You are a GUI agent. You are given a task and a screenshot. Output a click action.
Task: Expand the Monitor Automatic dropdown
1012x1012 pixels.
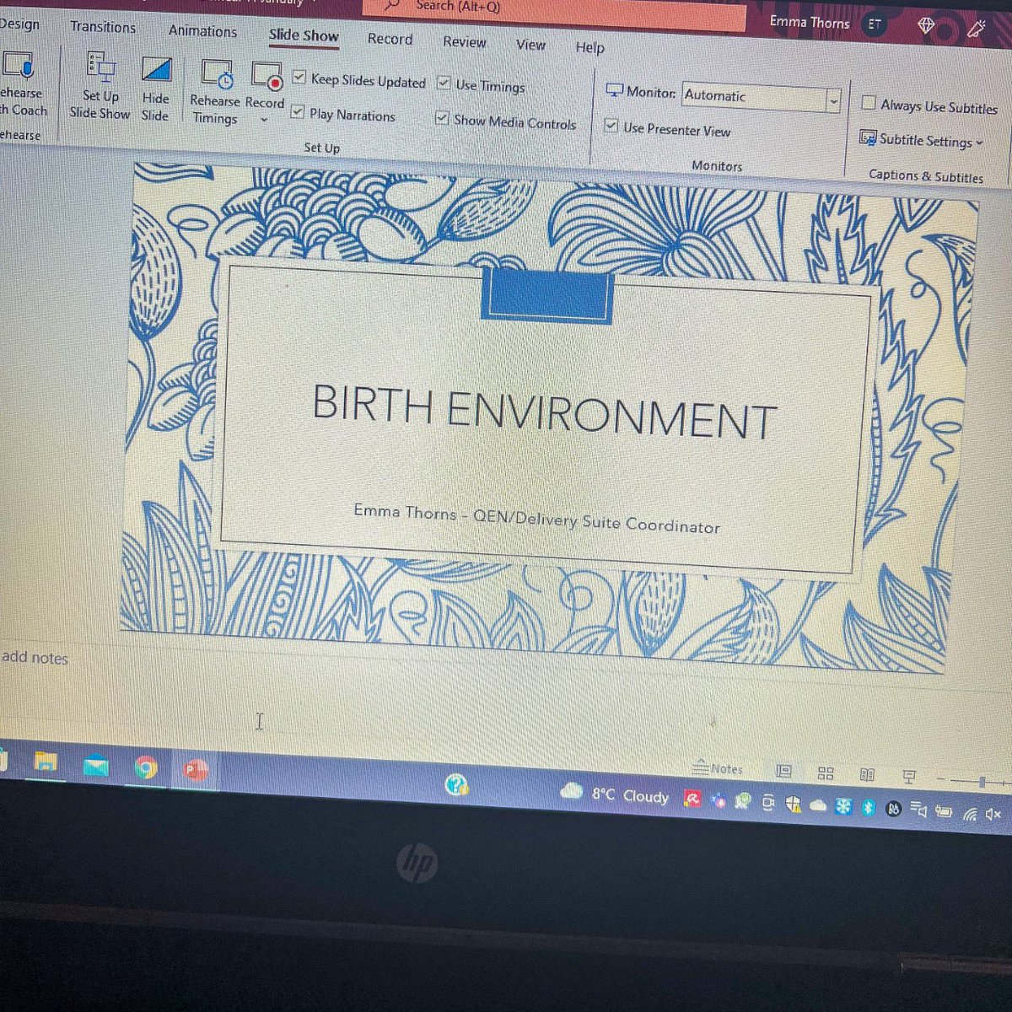point(833,100)
